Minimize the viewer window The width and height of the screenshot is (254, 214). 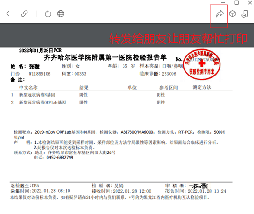(223, 3)
